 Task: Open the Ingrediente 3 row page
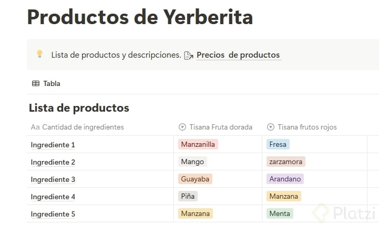pos(53,179)
